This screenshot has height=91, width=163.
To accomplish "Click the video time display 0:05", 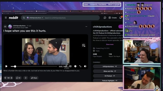I will [x=61, y=66].
